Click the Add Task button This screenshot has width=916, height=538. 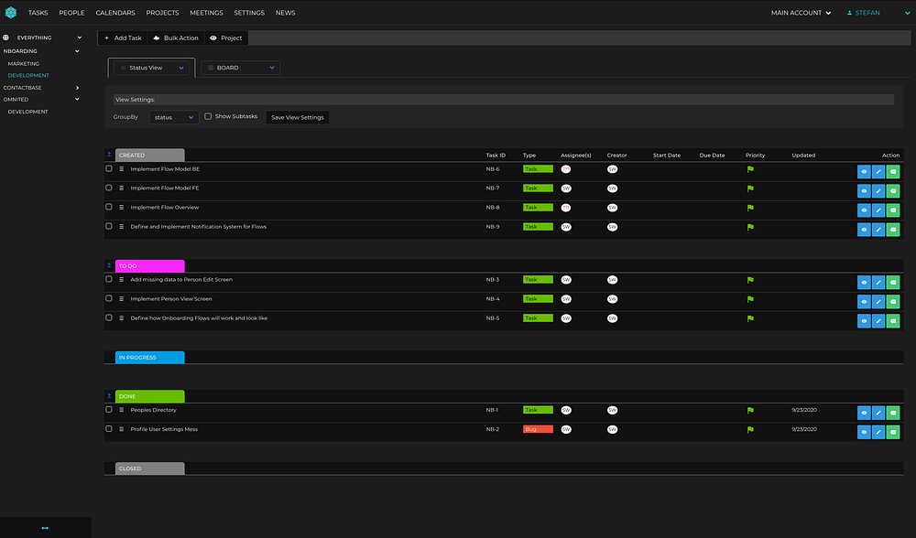(x=122, y=38)
